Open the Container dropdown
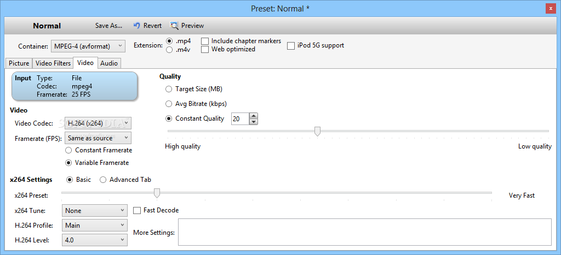The width and height of the screenshot is (561, 255). 88,46
